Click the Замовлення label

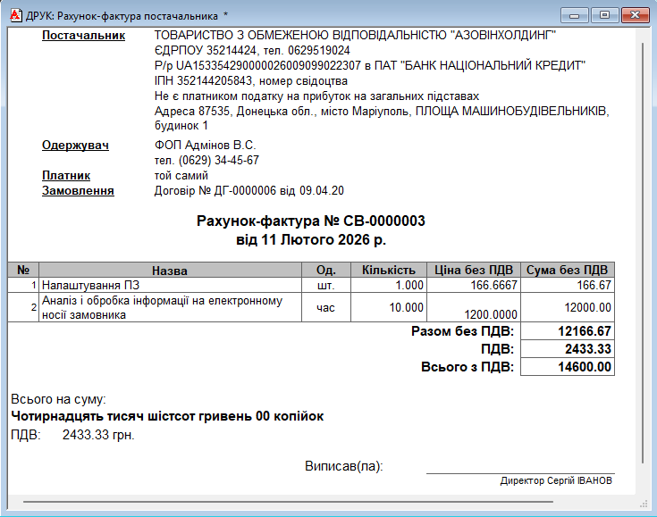(x=78, y=191)
